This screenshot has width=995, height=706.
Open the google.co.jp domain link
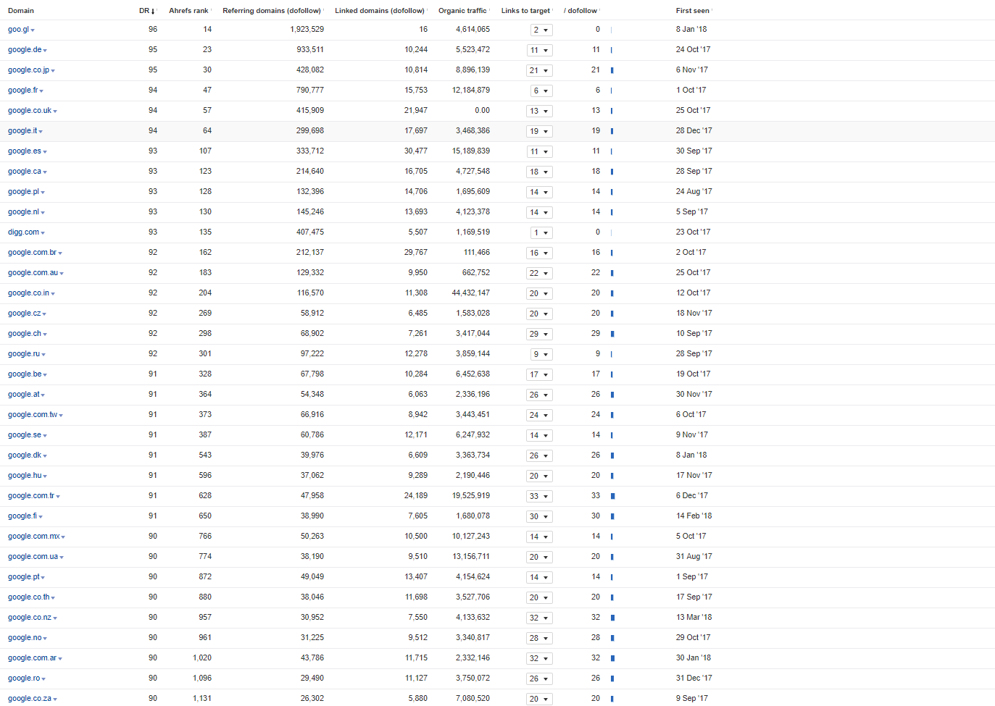[x=29, y=70]
